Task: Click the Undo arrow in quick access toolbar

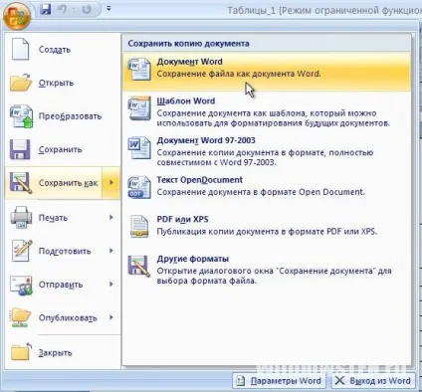Action: tap(63, 9)
